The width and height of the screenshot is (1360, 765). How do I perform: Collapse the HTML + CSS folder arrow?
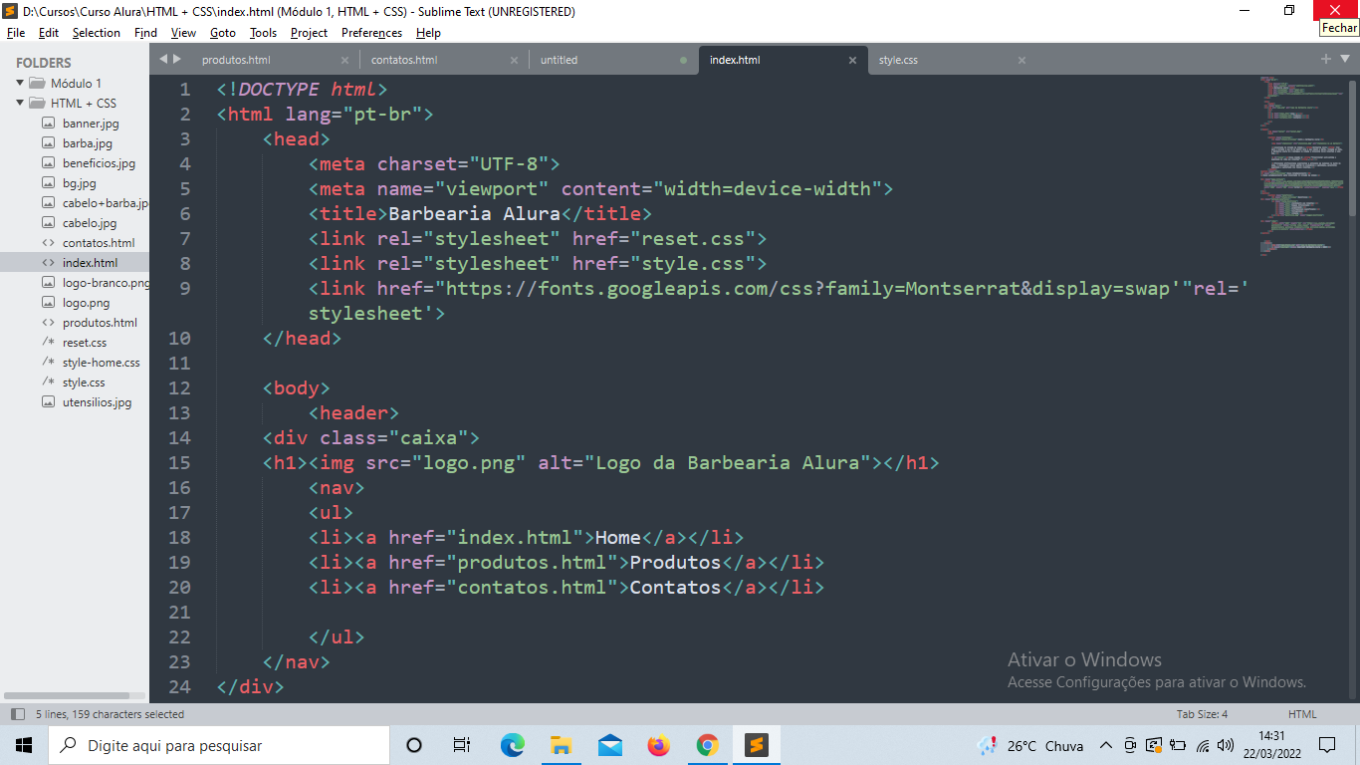tap(19, 104)
